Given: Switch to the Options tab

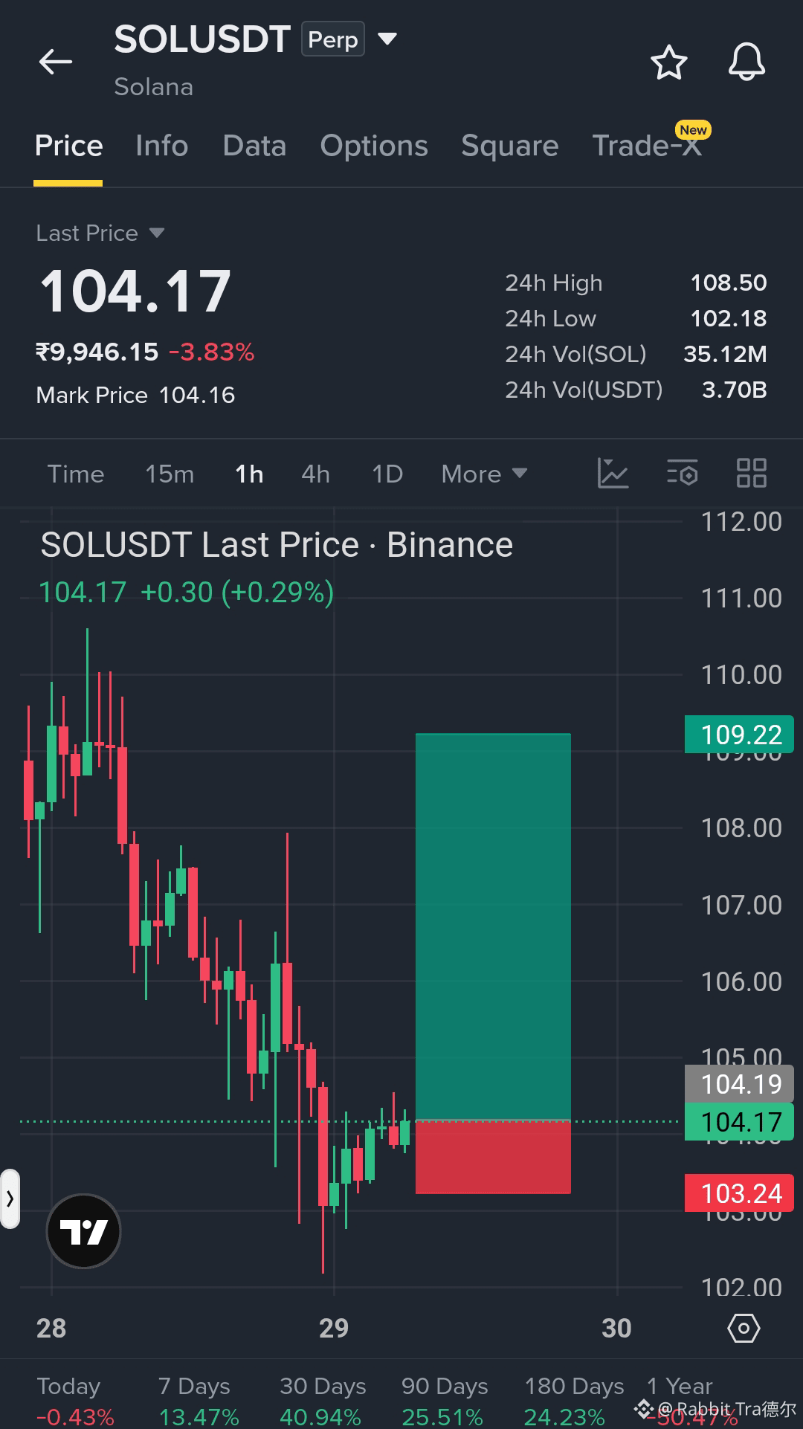Looking at the screenshot, I should point(374,146).
